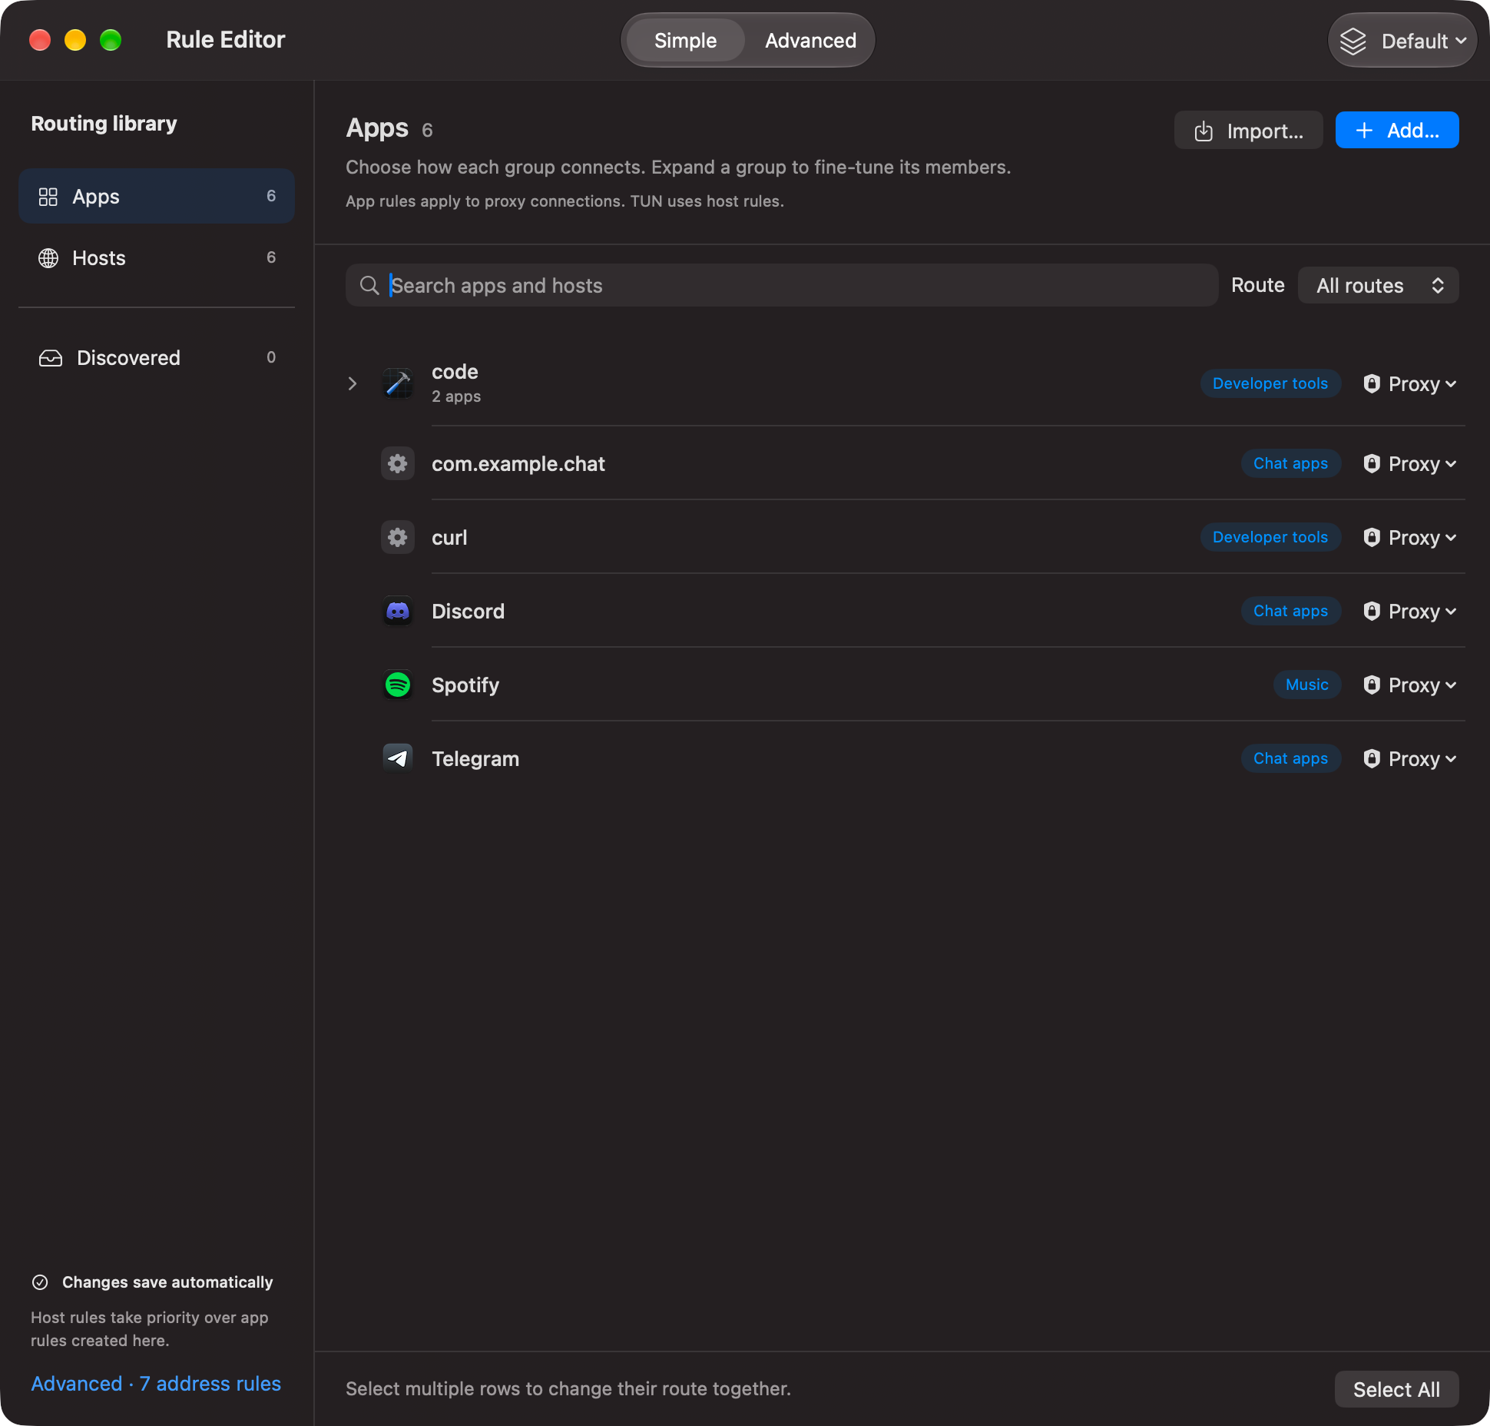Viewport: 1490px width, 1426px height.
Task: Select Hosts in the Routing library
Action: [x=157, y=257]
